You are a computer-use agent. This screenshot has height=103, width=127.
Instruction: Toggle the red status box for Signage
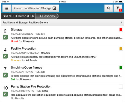pyautogui.click(x=121, y=30)
